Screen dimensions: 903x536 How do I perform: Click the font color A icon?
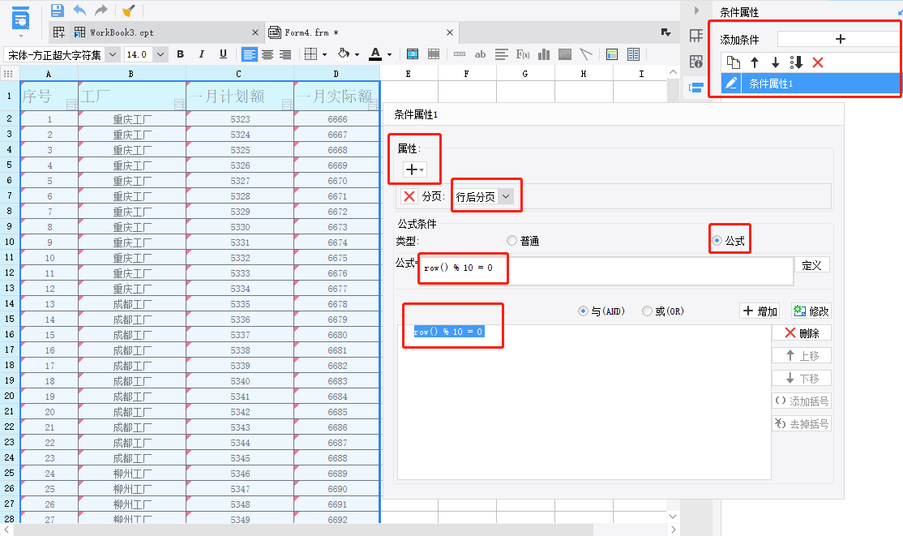tap(375, 54)
